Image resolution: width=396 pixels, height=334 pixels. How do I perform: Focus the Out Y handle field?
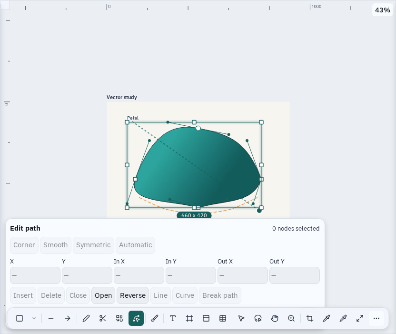point(295,275)
